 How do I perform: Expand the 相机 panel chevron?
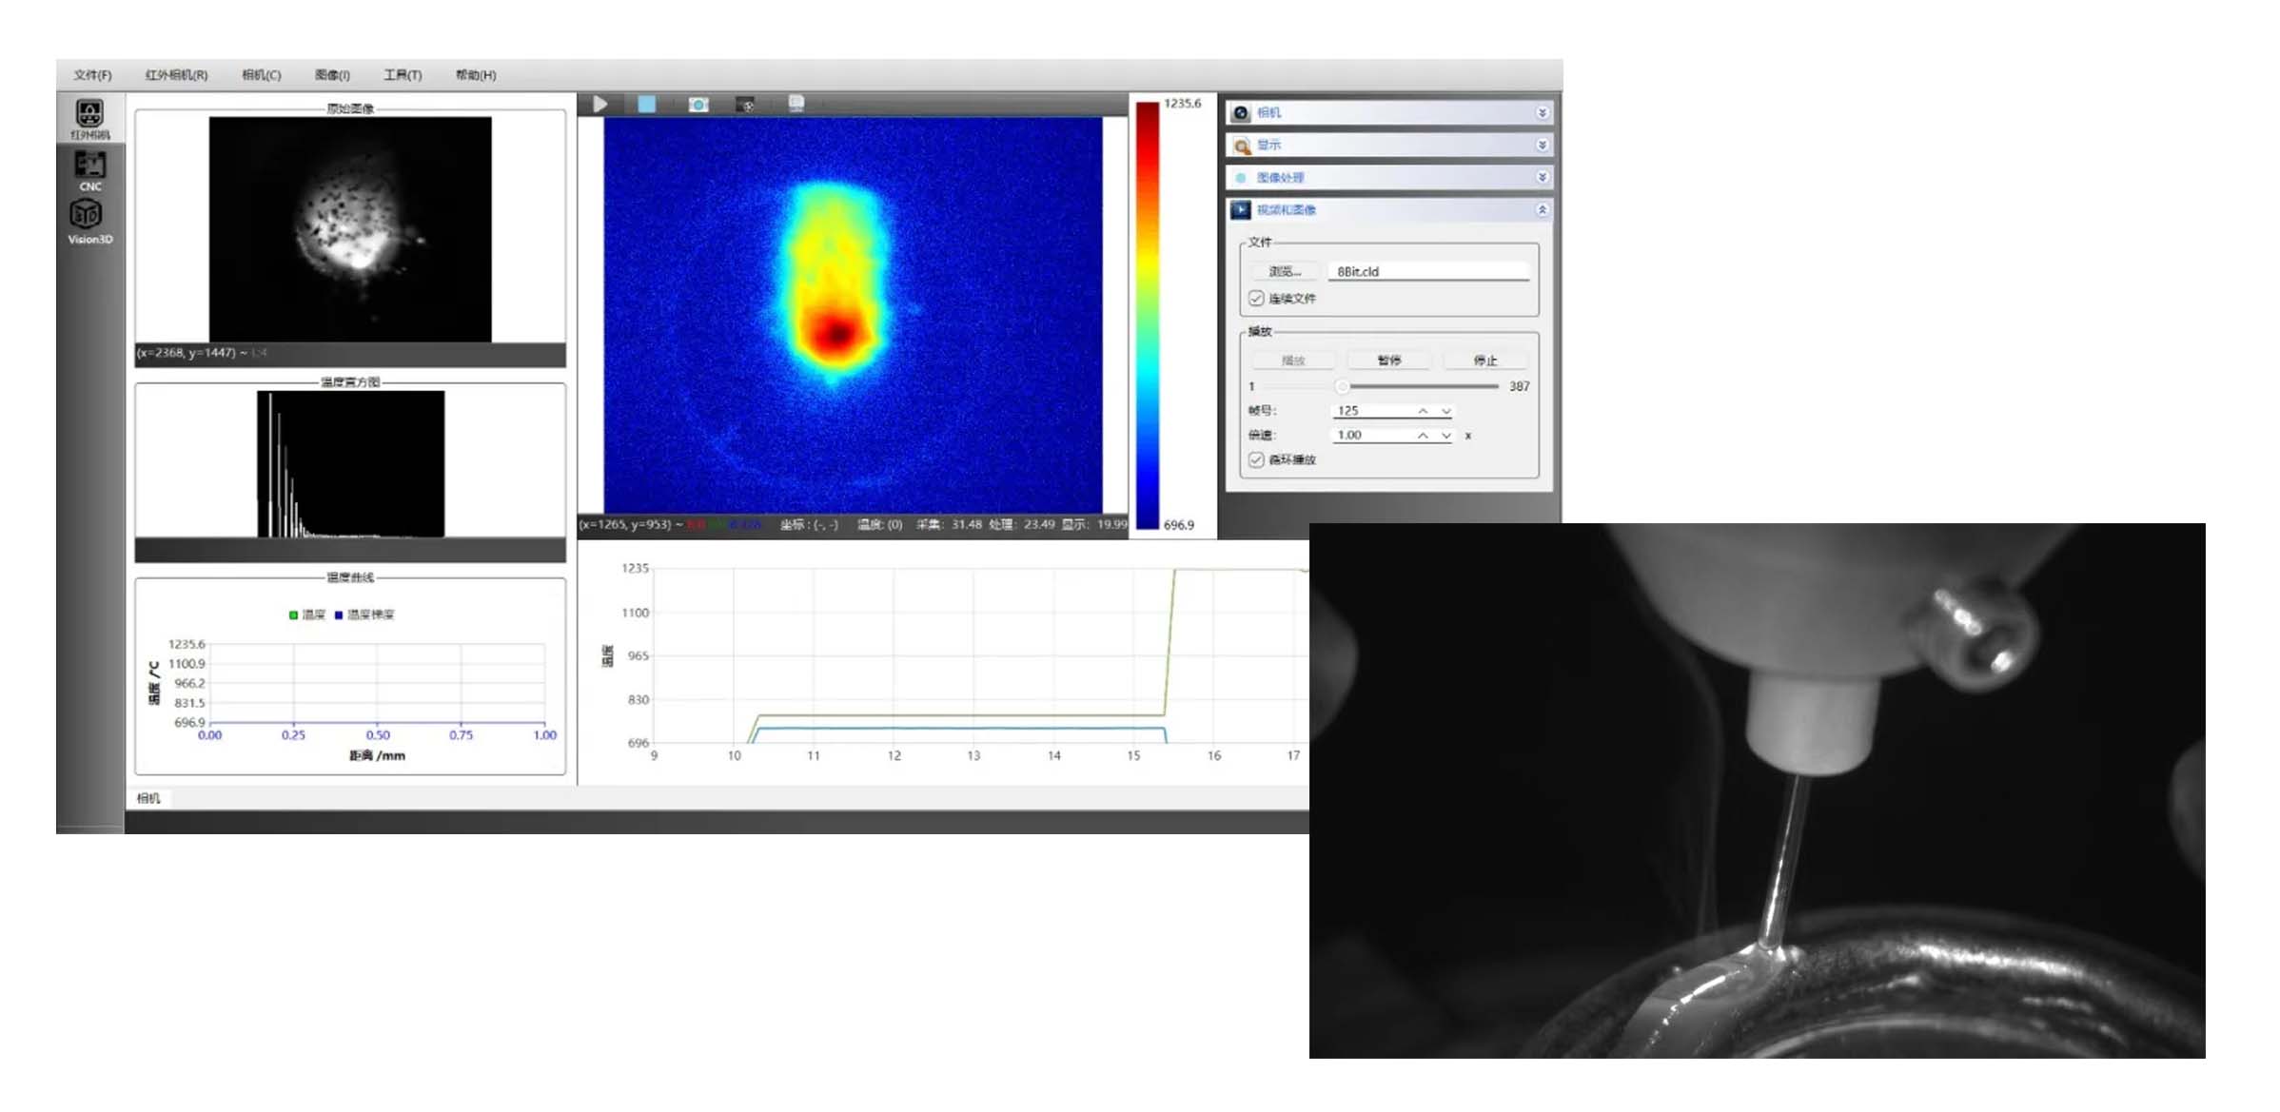[1542, 113]
